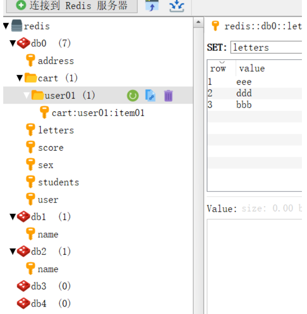The width and height of the screenshot is (307, 314).
Task: Open the score key
Action: point(51,148)
